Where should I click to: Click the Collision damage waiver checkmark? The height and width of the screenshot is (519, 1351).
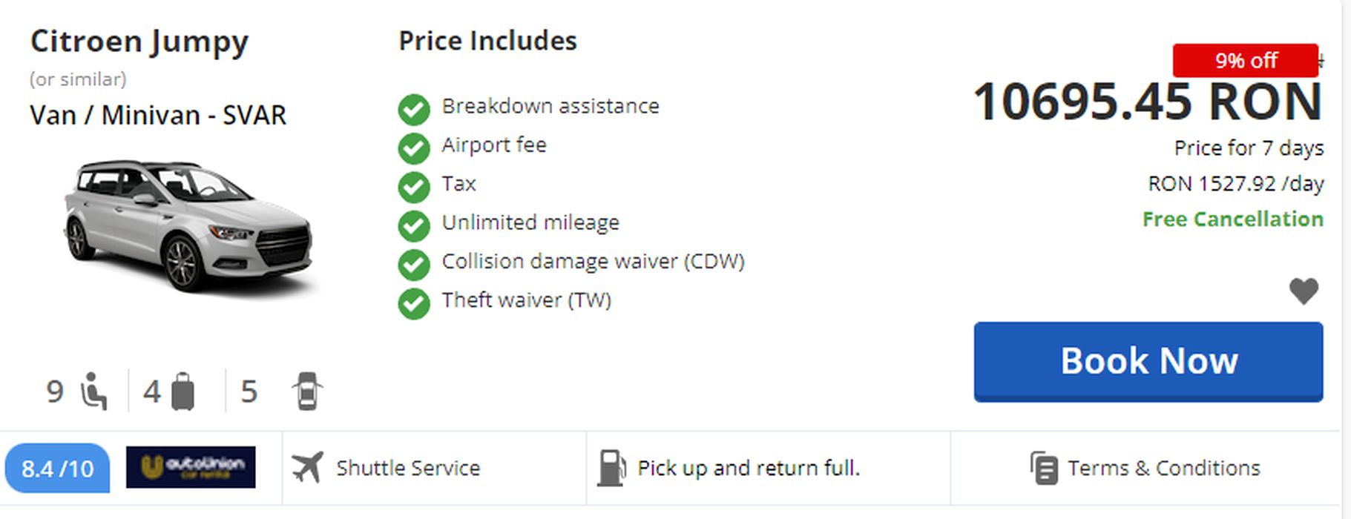pos(414,265)
